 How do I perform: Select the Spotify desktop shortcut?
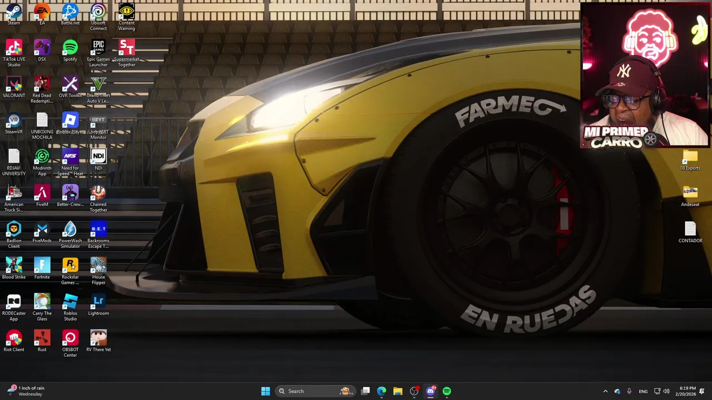(70, 51)
